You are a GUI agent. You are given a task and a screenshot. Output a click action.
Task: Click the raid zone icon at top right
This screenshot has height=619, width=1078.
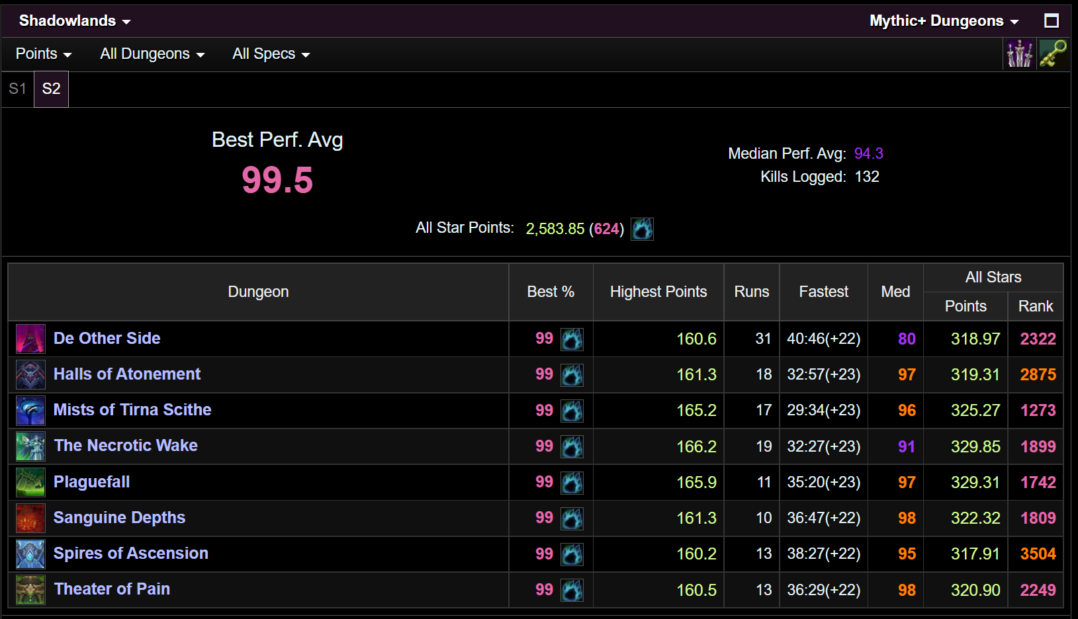coord(1019,54)
